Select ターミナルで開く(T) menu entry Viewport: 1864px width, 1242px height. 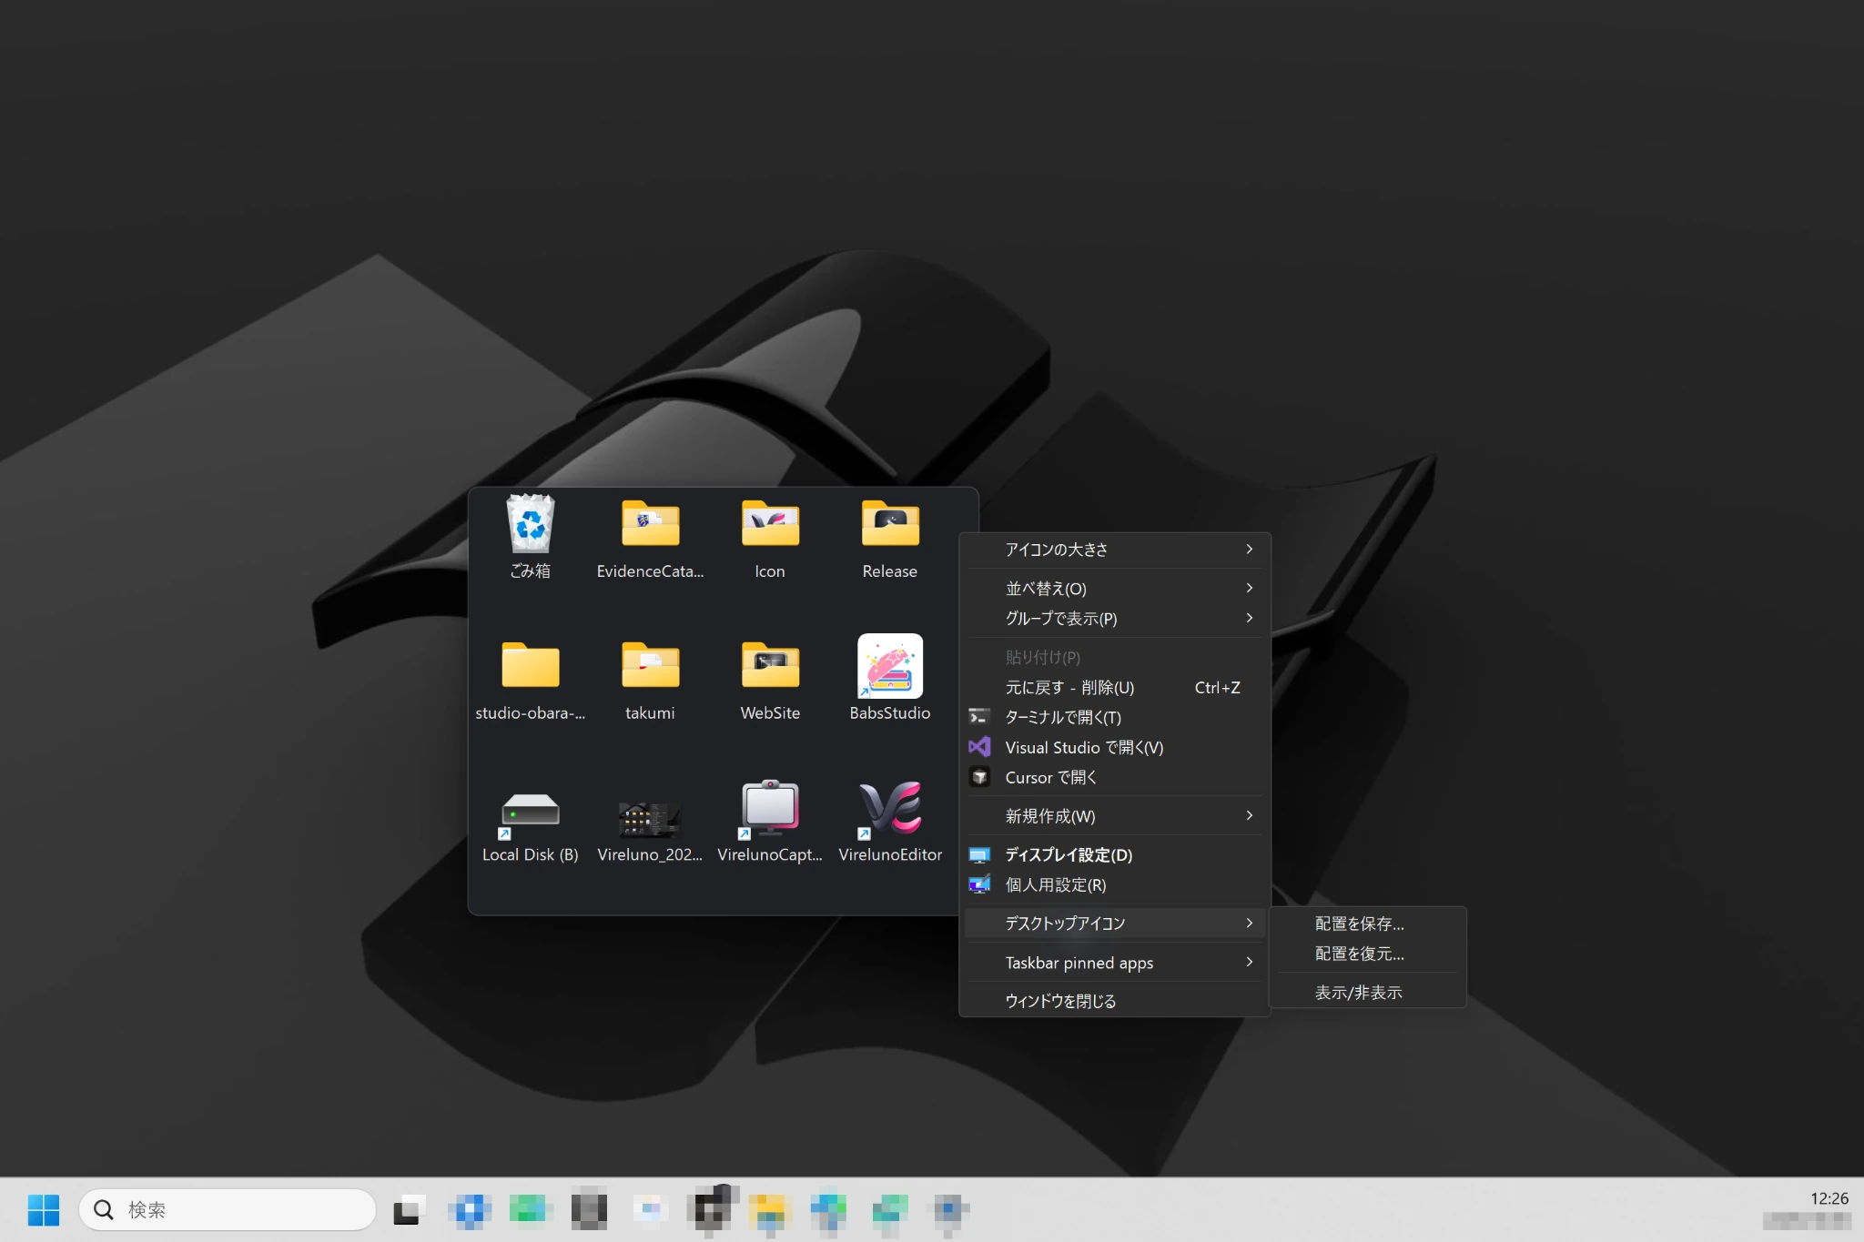tap(1115, 718)
